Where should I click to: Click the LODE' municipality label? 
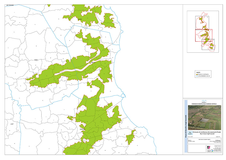[x=12, y=124]
